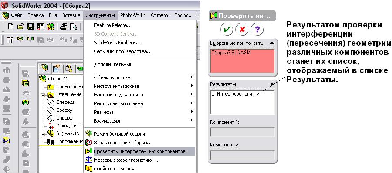392x173 pixels.
Task: Click the Hide/Show Components icon
Action: coord(20,40)
